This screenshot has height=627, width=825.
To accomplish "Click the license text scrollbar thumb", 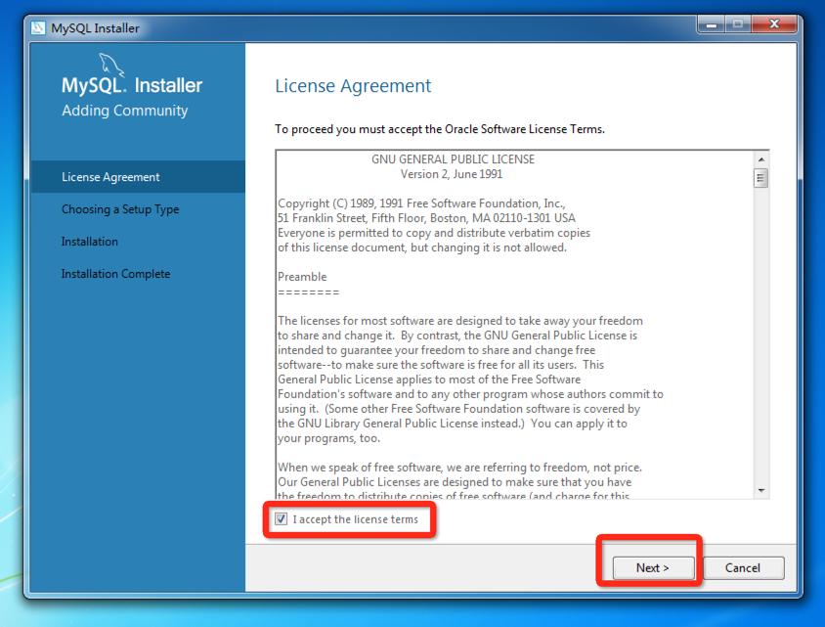I will (760, 176).
